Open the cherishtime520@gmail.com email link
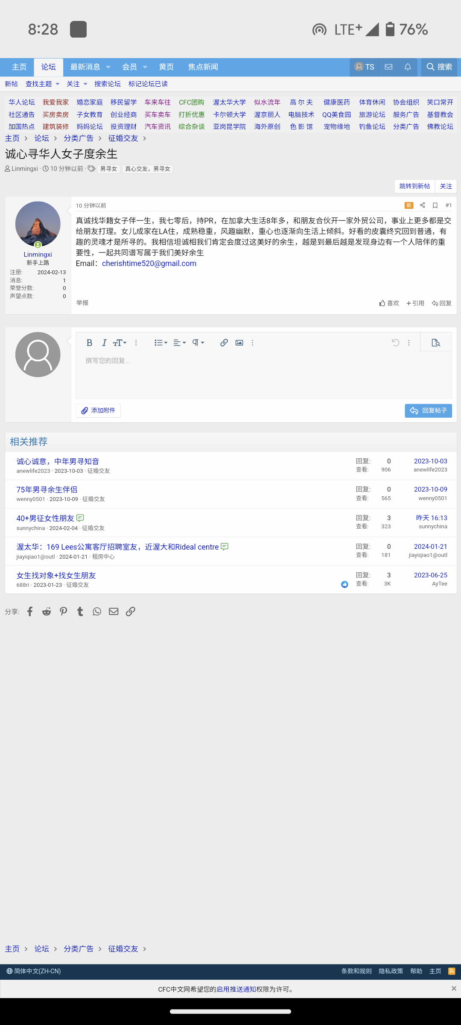Image resolution: width=461 pixels, height=1025 pixels. pyautogui.click(x=149, y=264)
